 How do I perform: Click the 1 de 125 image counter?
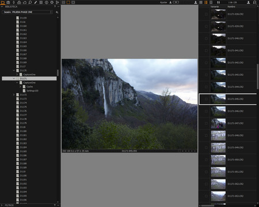point(233,2)
